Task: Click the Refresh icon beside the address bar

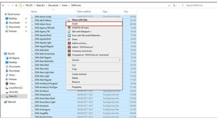Action: 175,6
